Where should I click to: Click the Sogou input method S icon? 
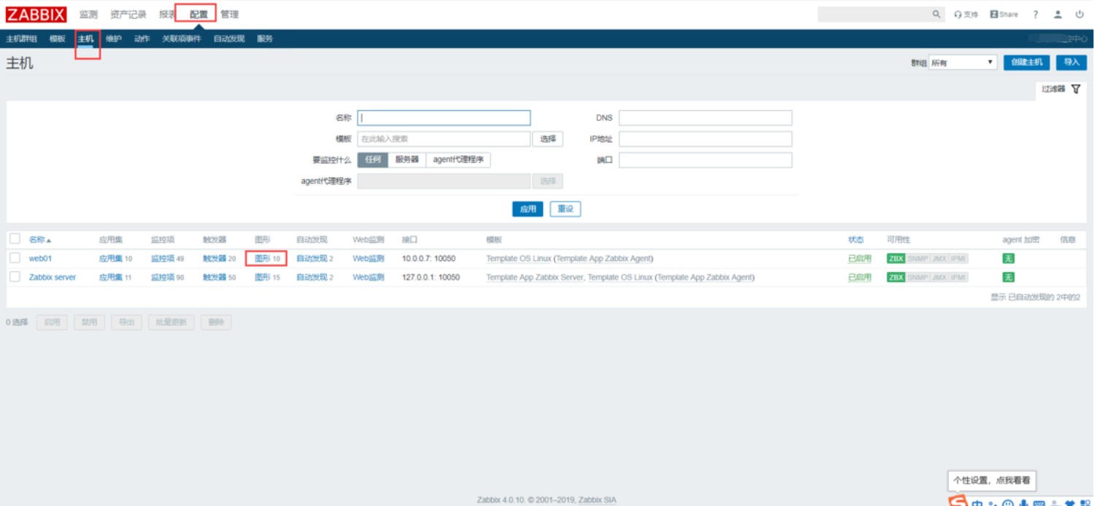coord(958,500)
